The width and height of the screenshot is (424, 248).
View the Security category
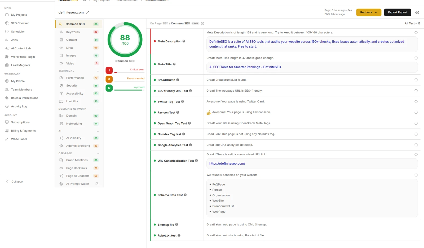[79, 85]
